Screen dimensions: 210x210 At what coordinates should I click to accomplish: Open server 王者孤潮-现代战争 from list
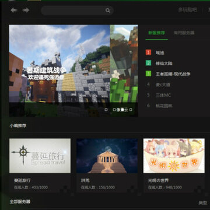pos(173,74)
